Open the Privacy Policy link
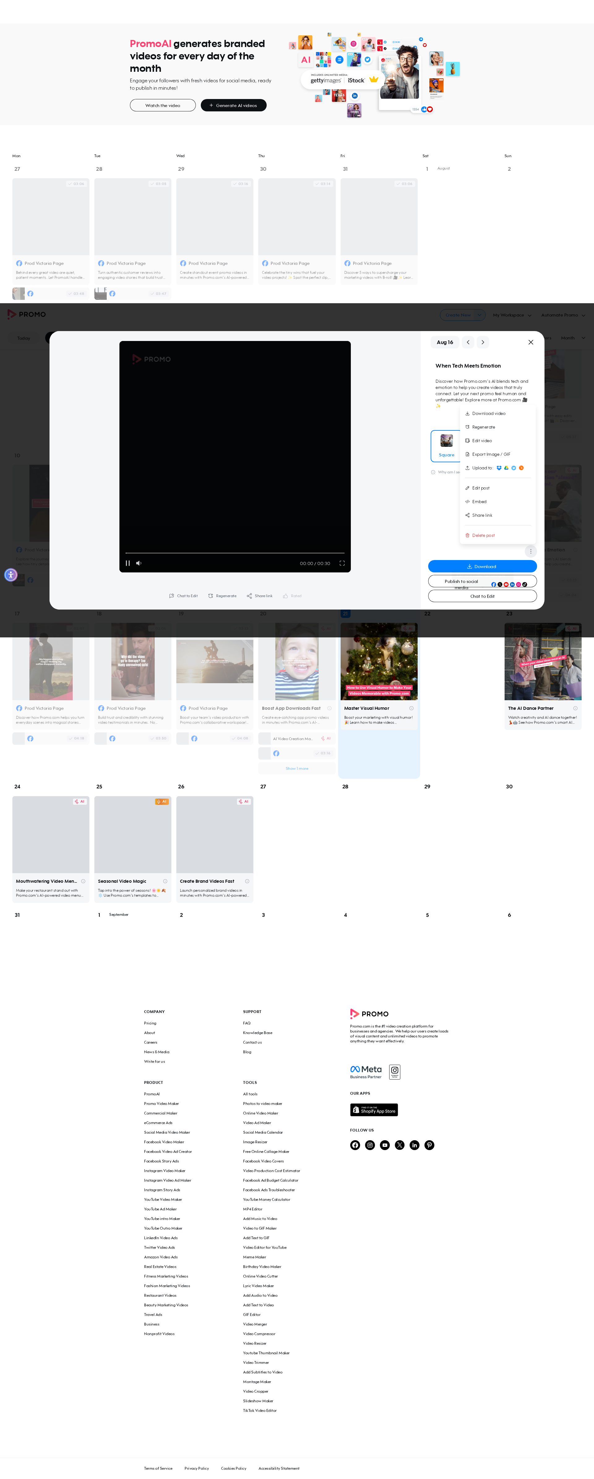594x1479 pixels. click(197, 1469)
